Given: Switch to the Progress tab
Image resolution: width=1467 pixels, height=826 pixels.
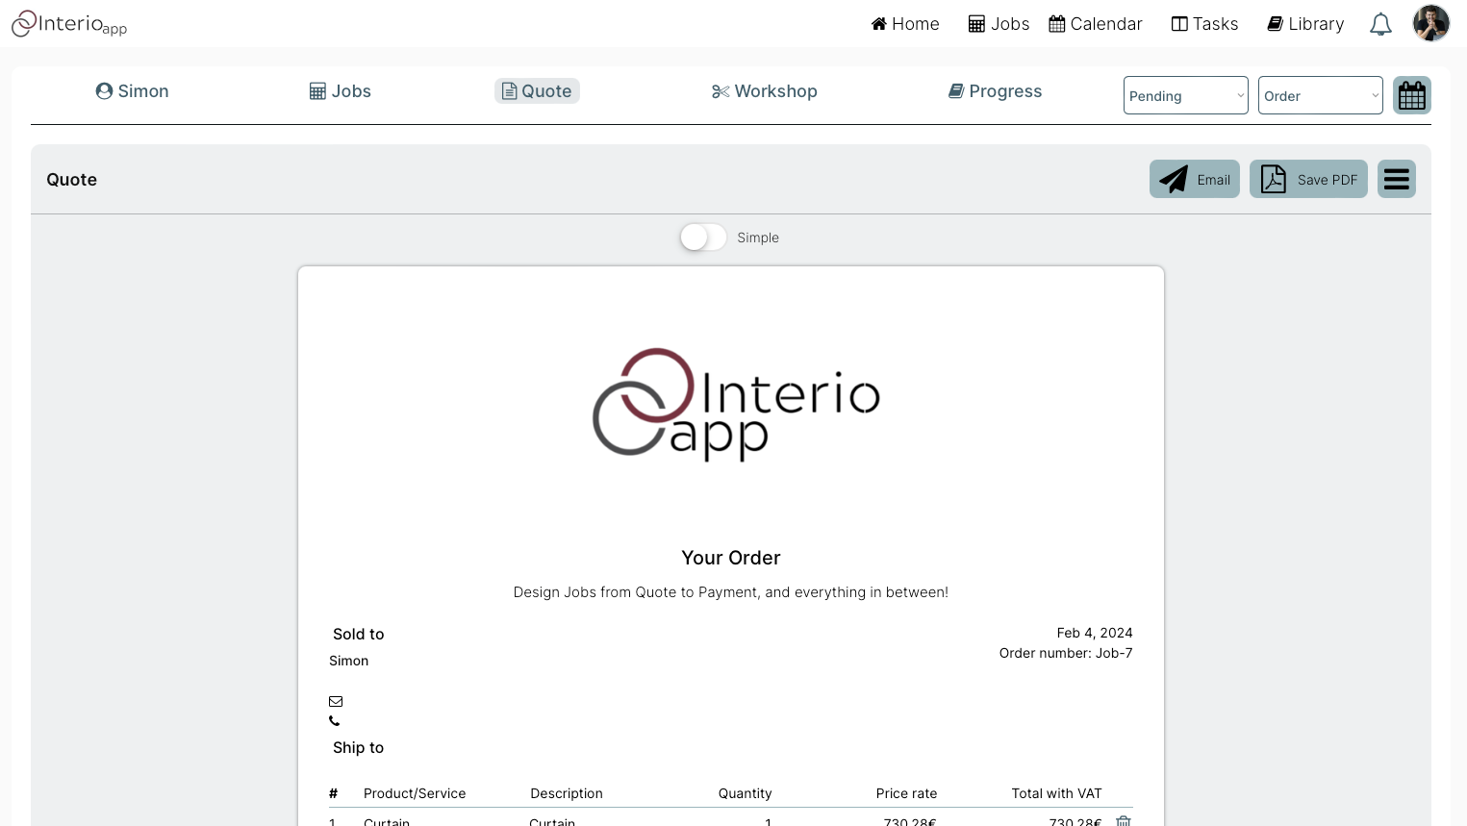Looking at the screenshot, I should pyautogui.click(x=996, y=91).
